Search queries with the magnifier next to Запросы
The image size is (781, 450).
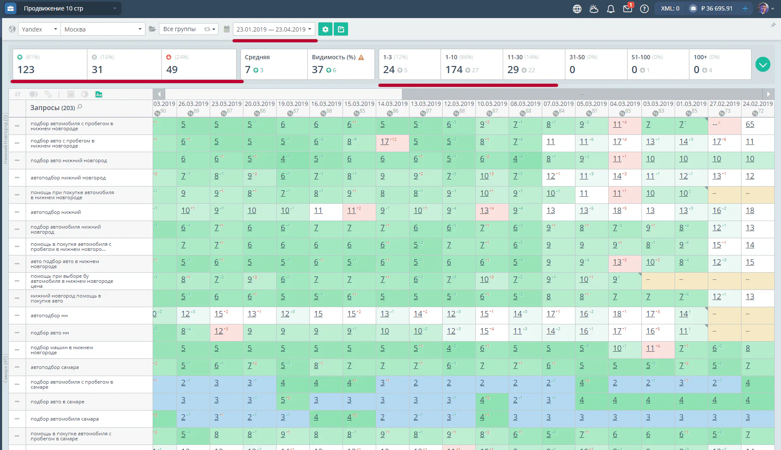coord(80,107)
